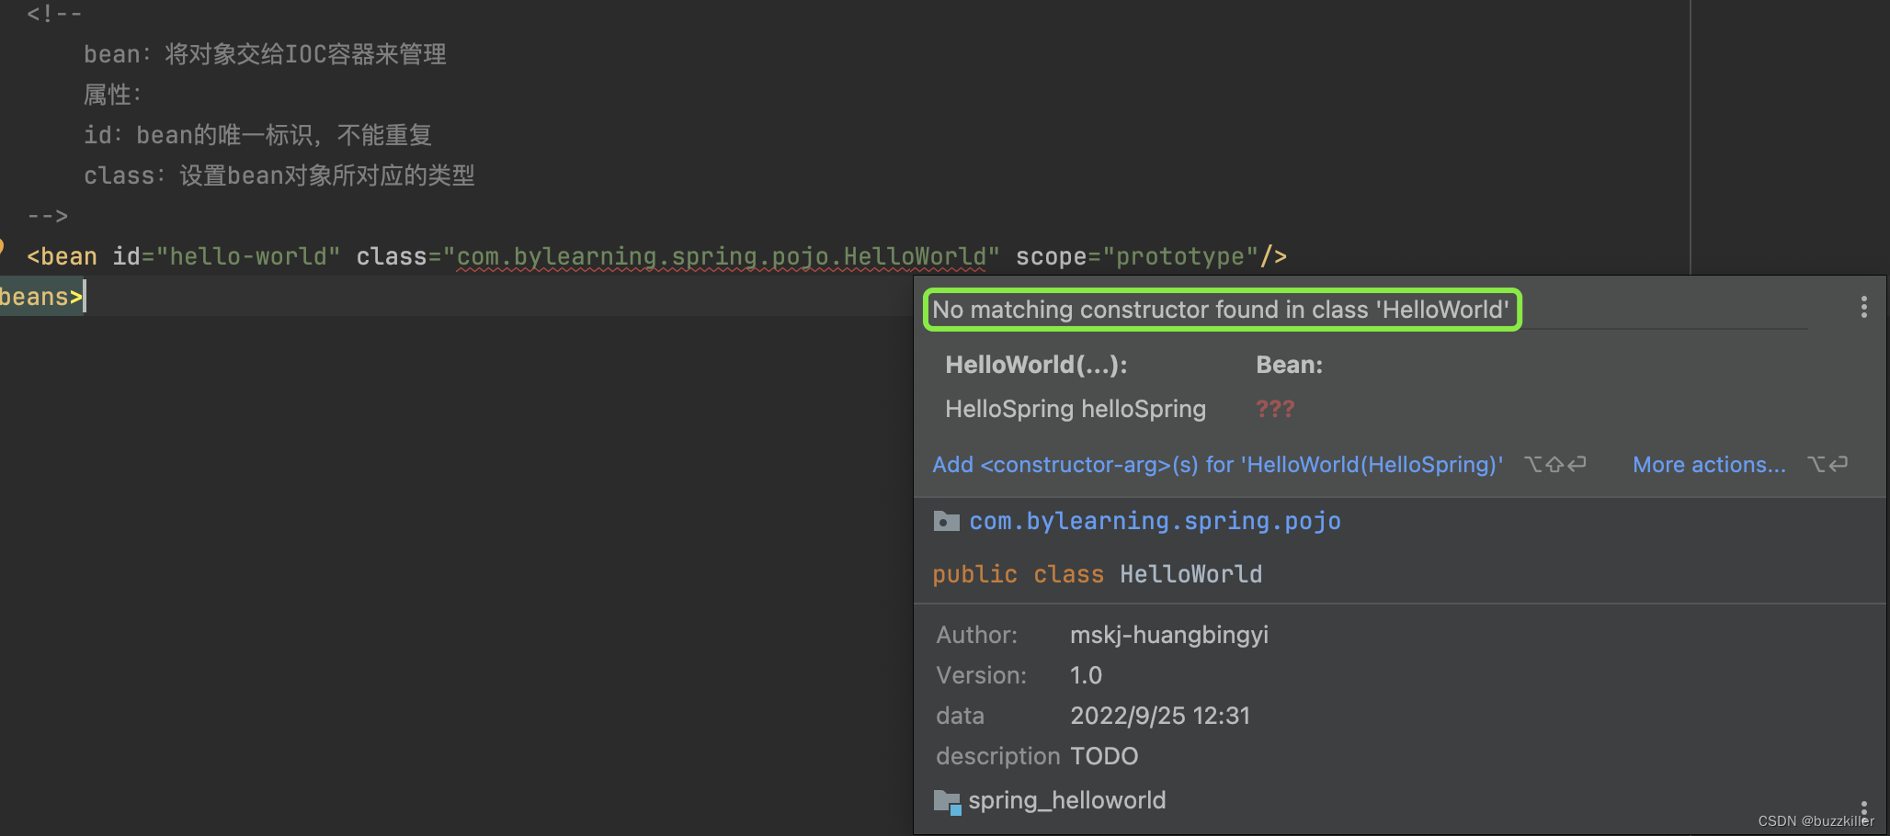
Task: Apply the Add constructor-arg(s) quick fix link
Action: pyautogui.click(x=1218, y=465)
